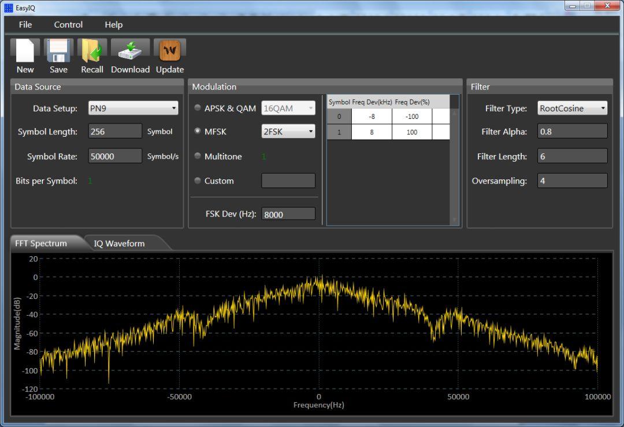
Task: Click the Recall folder icon
Action: pos(92,51)
